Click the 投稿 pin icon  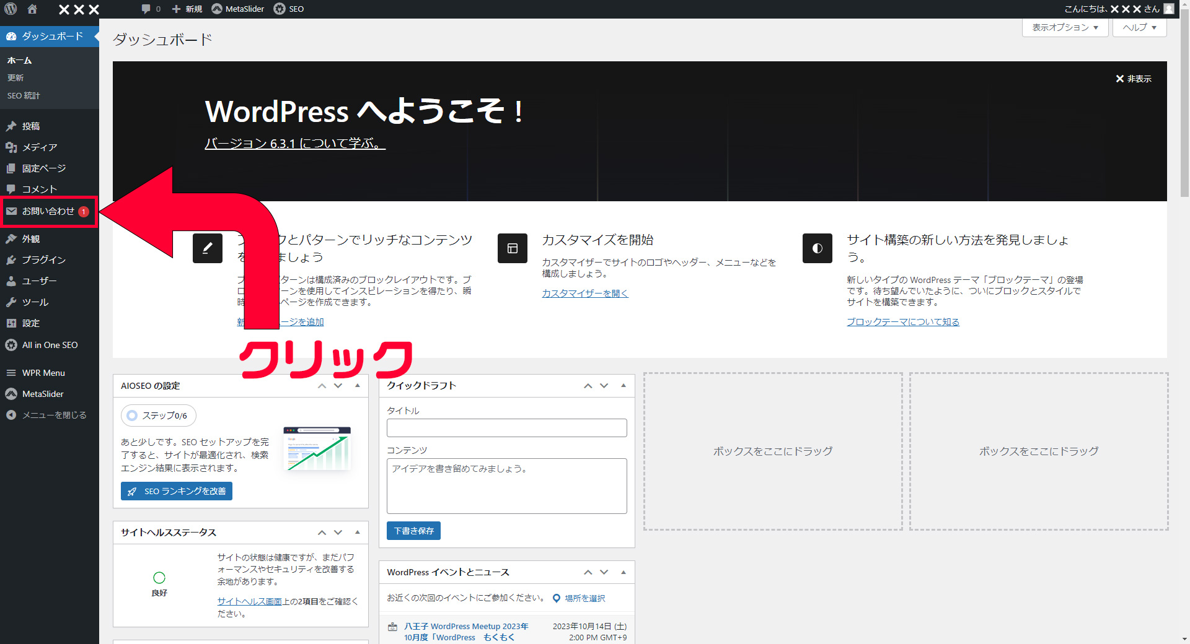pyautogui.click(x=11, y=126)
